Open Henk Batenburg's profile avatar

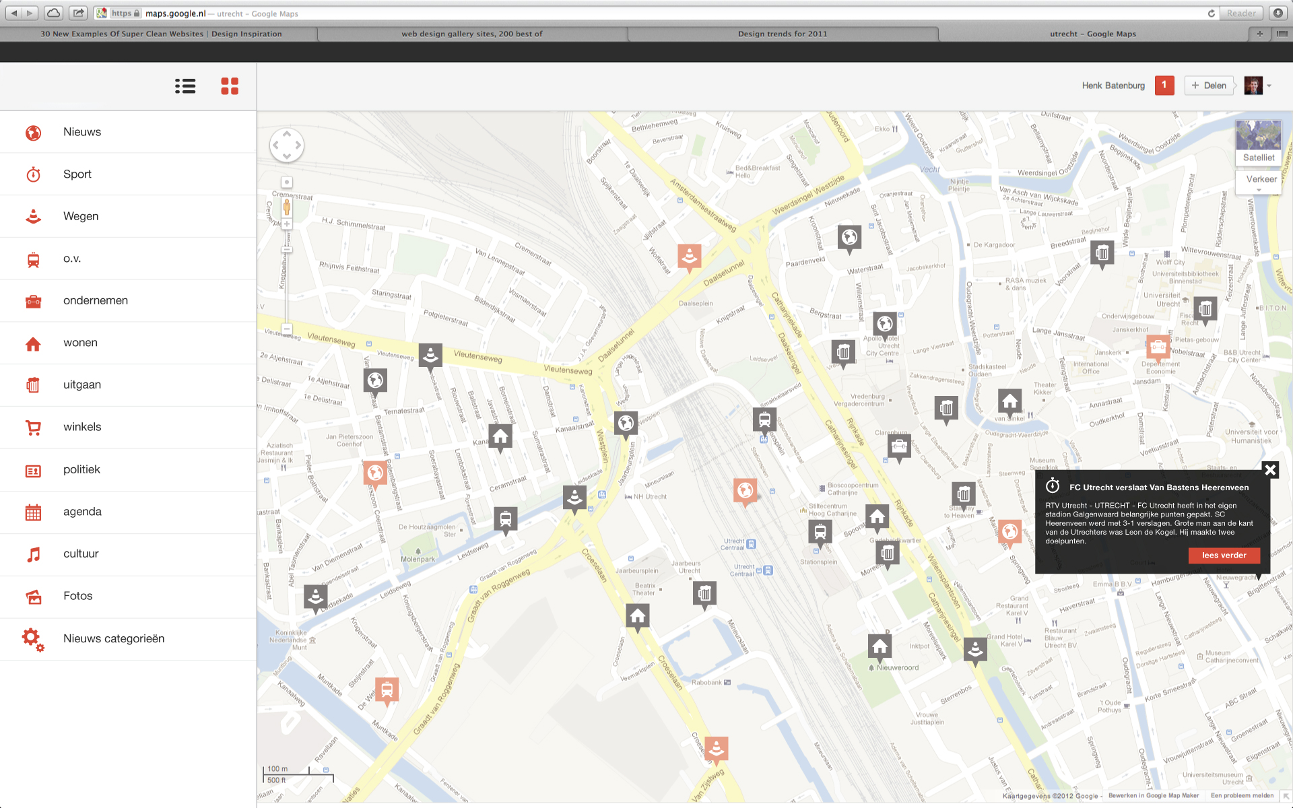tap(1253, 86)
